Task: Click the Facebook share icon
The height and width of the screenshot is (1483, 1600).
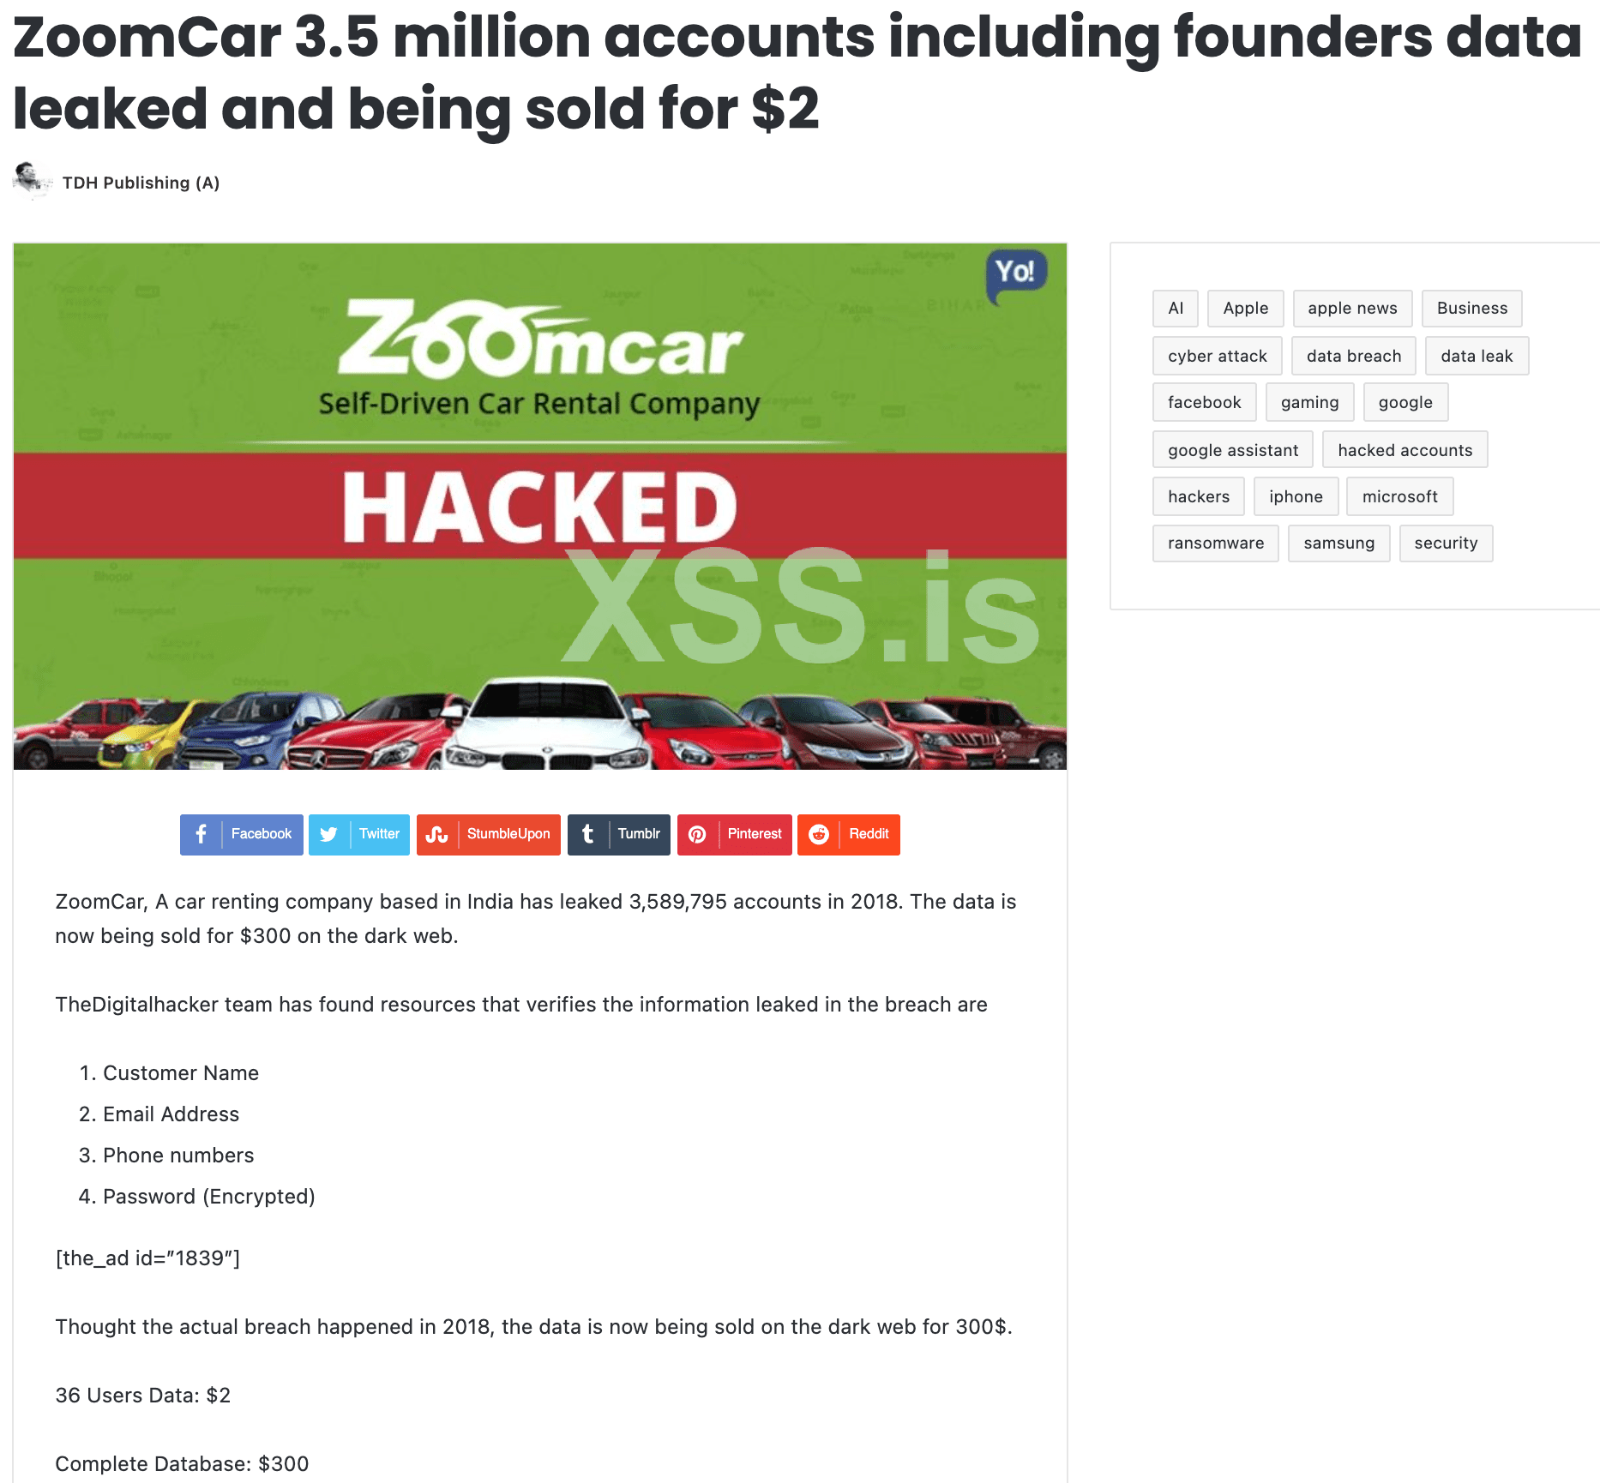Action: pos(202,834)
